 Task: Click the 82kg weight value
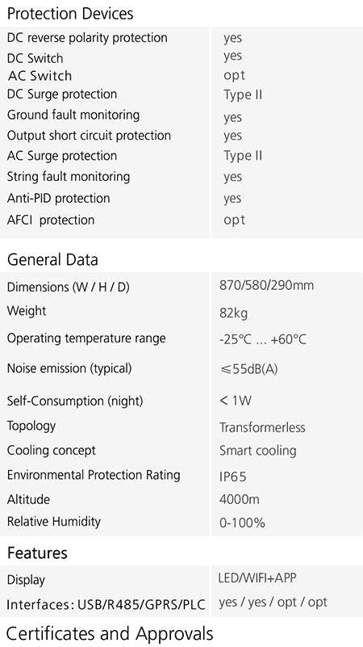234,313
